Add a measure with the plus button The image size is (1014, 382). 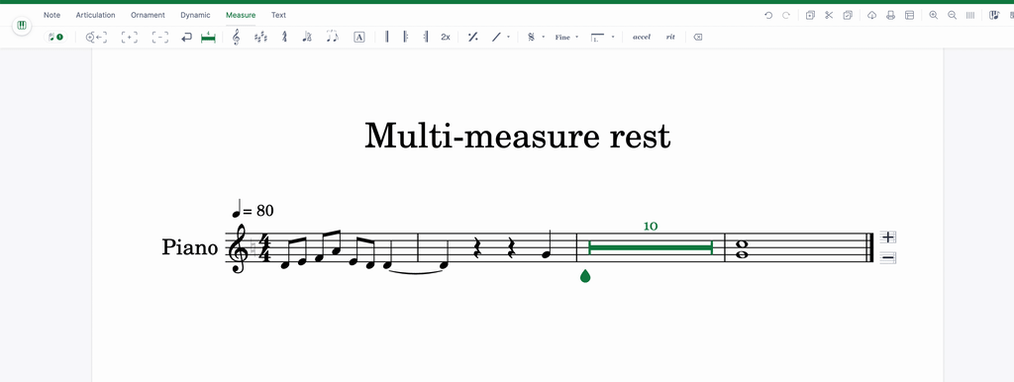888,238
